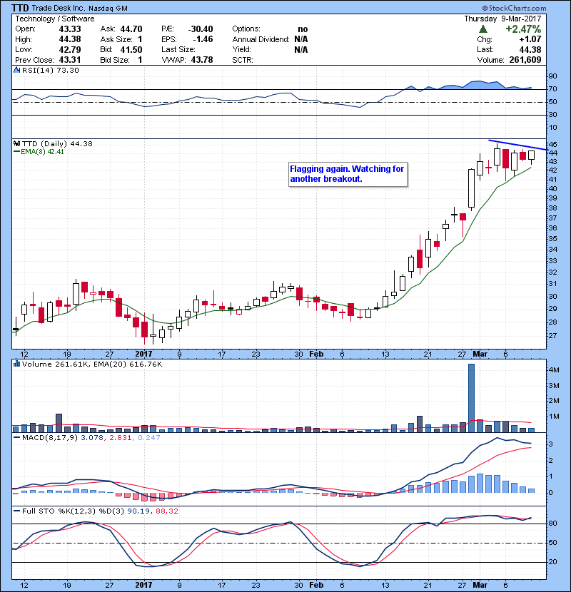Image resolution: width=571 pixels, height=592 pixels.
Task: Click the MACD(8,17,9) panel label
Action: [x=50, y=438]
